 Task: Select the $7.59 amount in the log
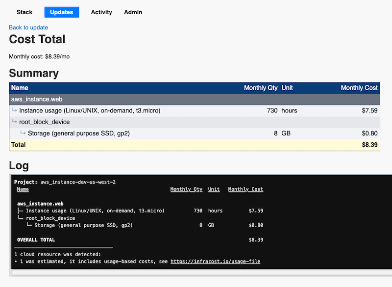(256, 211)
